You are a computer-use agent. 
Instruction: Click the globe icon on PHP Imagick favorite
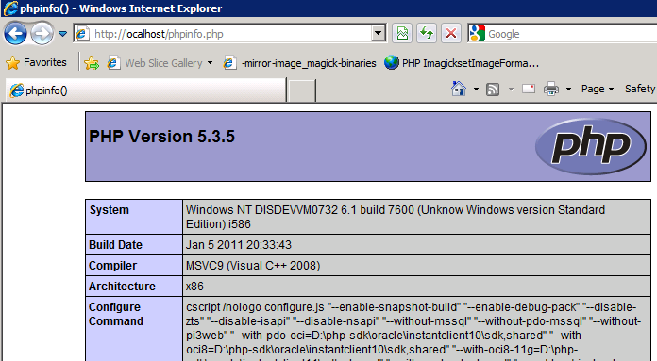click(392, 63)
